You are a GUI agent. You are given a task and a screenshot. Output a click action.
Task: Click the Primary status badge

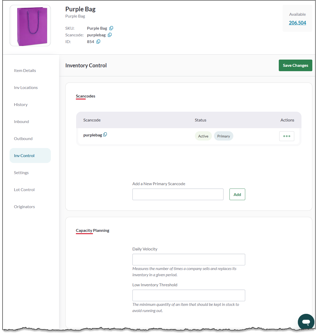point(223,136)
